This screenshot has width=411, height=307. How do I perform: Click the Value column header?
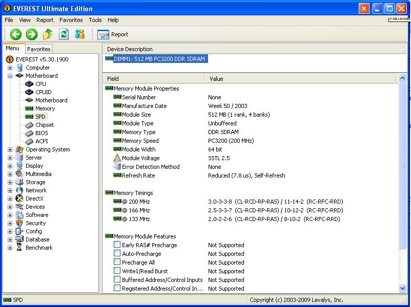pyautogui.click(x=216, y=79)
